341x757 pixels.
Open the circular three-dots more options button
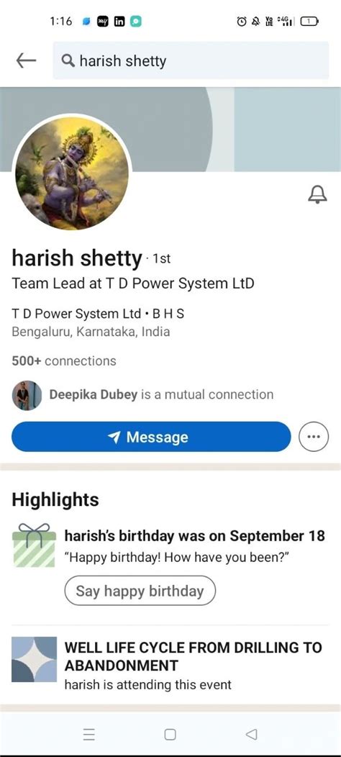pos(314,437)
